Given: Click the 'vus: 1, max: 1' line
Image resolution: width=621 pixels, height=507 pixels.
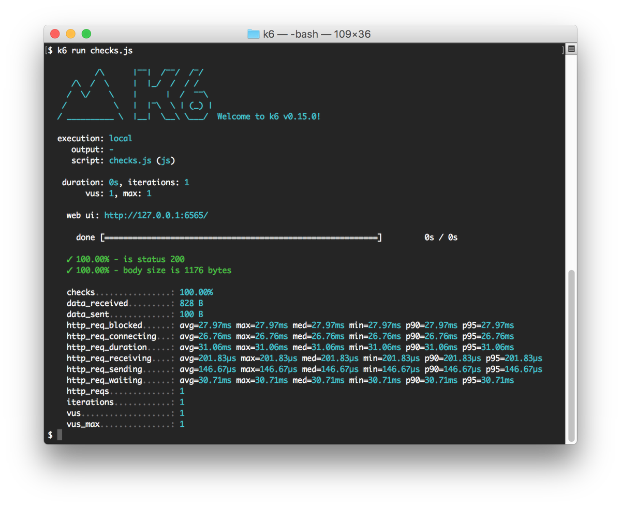Looking at the screenshot, I should point(119,193).
